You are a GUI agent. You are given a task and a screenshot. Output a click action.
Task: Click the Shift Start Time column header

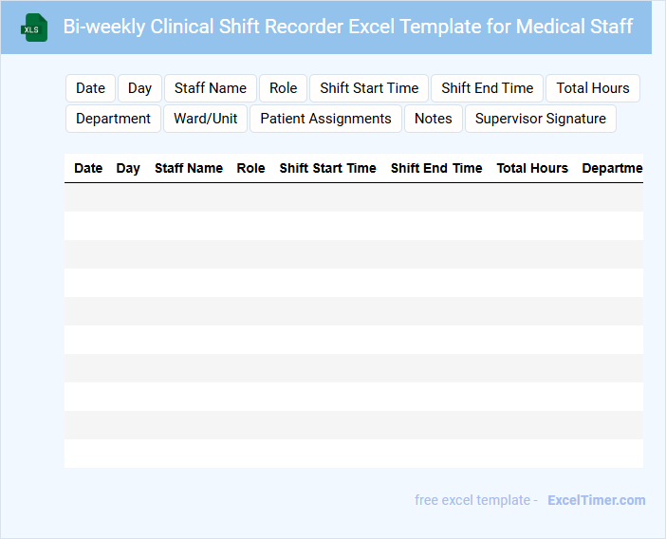coord(327,168)
